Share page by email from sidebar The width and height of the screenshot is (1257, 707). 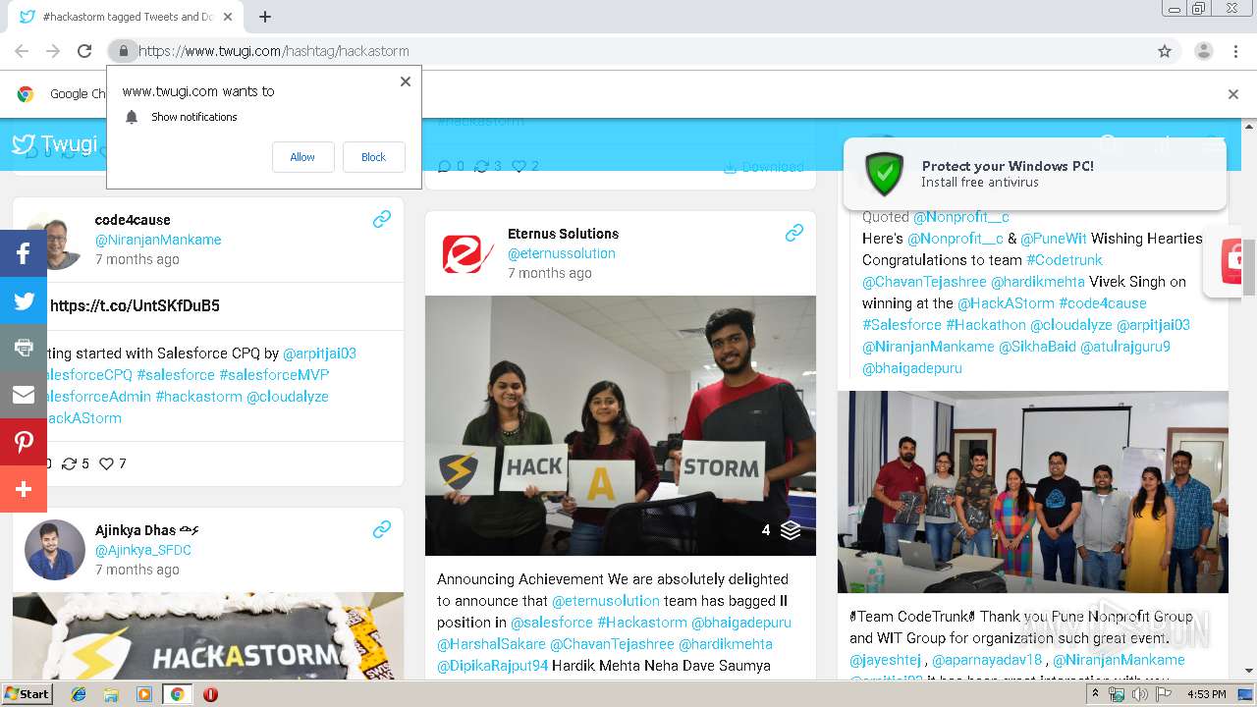point(24,395)
